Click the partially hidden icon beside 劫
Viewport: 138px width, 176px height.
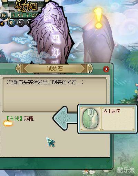point(29,22)
